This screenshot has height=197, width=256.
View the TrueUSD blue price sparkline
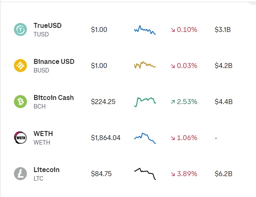145,30
